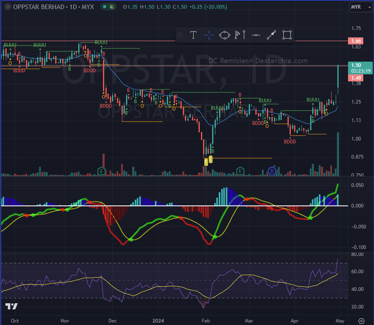The image size is (374, 325).
Task: Click the 1.13 price scale value
Action: pos(356,120)
